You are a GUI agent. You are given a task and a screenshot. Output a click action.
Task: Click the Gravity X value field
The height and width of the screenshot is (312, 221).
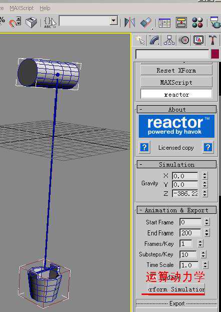tap(185, 176)
